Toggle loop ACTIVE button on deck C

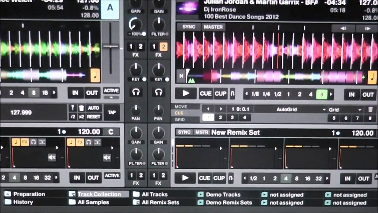(112, 176)
